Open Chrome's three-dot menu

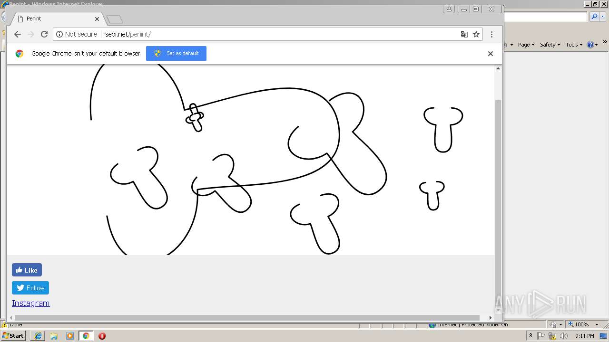491,34
